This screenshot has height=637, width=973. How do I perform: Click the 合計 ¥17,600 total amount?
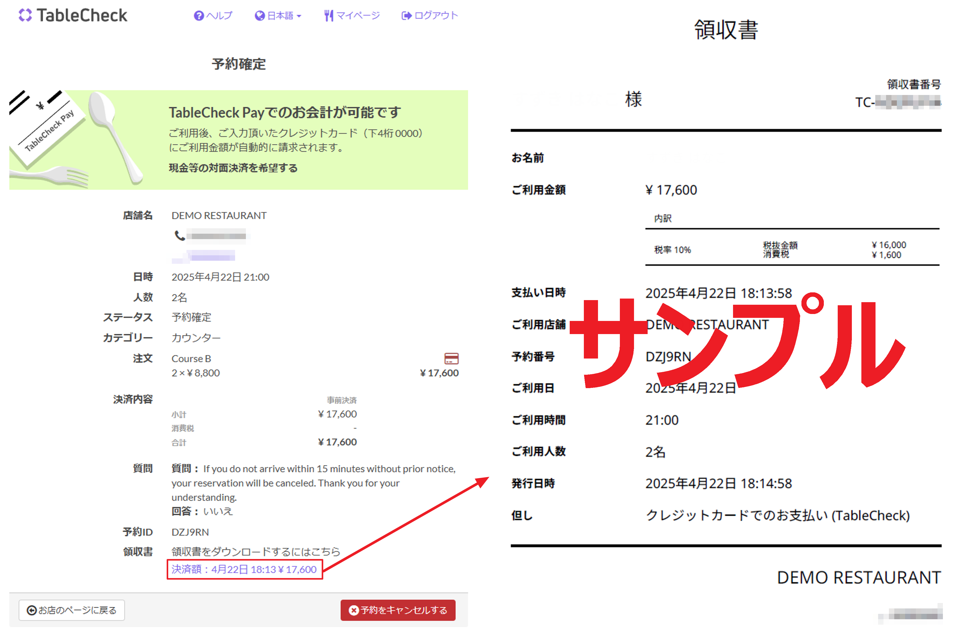point(337,442)
